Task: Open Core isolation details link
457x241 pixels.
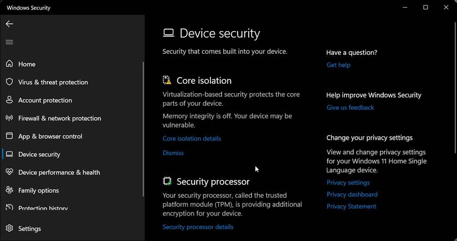Action: click(x=192, y=139)
